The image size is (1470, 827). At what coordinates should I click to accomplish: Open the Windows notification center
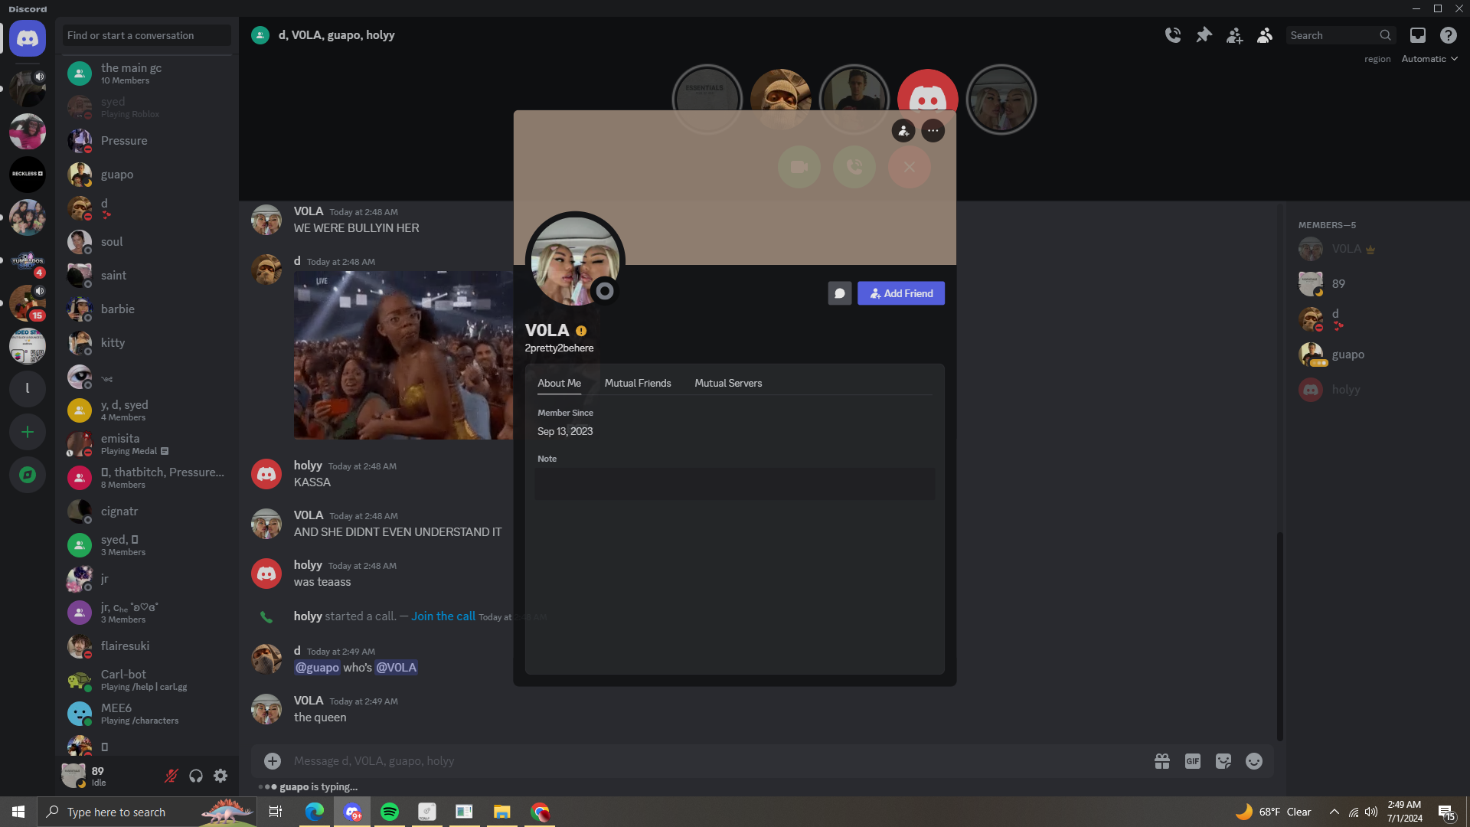1446,812
